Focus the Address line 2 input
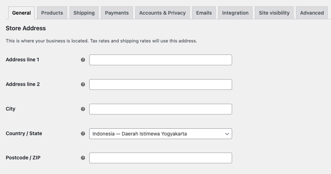The image size is (331, 174). tap(160, 85)
